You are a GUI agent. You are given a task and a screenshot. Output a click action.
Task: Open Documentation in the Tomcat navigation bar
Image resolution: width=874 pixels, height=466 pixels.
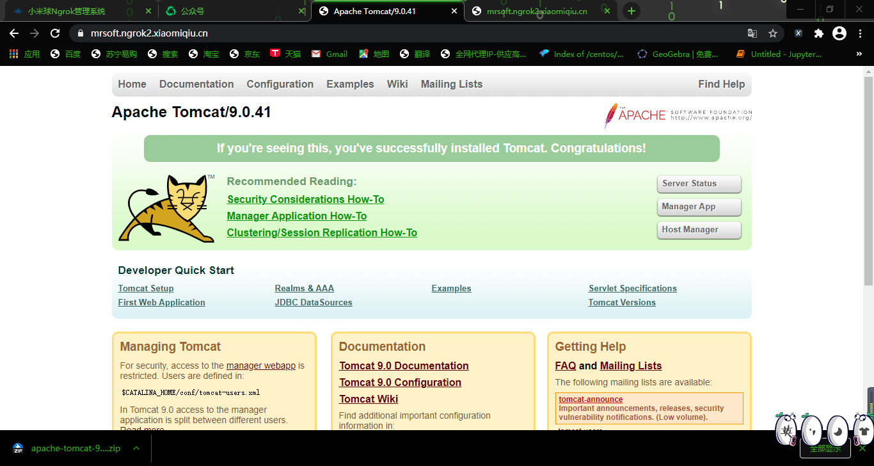pyautogui.click(x=196, y=84)
